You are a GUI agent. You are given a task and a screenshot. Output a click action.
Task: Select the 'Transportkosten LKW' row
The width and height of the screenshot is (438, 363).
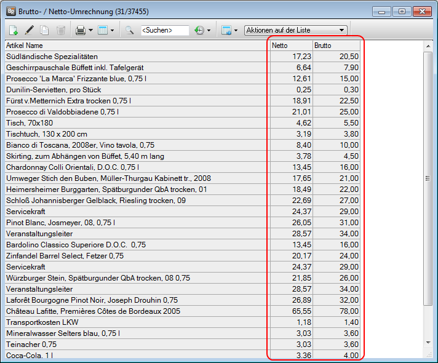pos(135,322)
